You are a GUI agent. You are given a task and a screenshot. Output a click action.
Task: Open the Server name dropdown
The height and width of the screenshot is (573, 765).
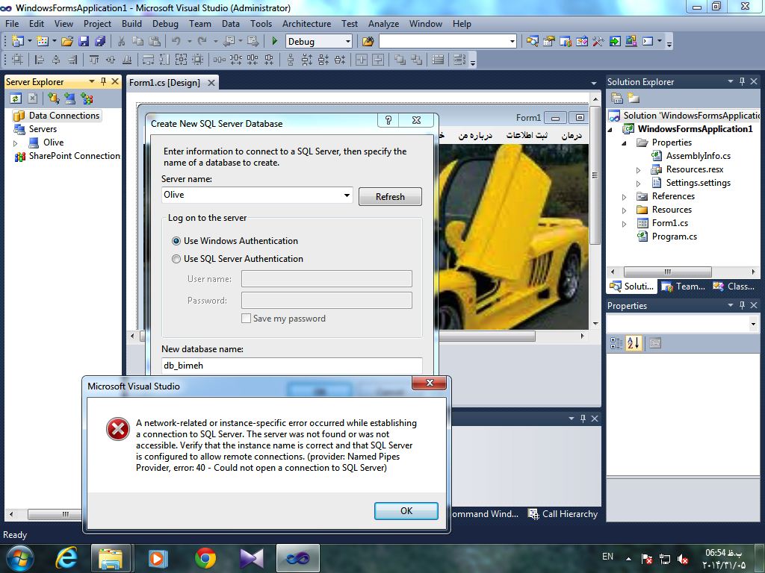[347, 195]
